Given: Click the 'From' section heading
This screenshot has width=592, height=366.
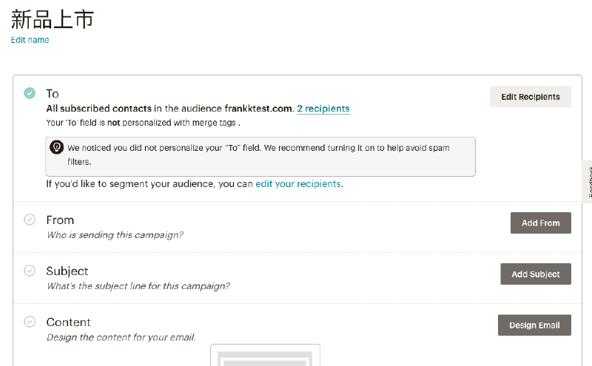Looking at the screenshot, I should tap(60, 220).
